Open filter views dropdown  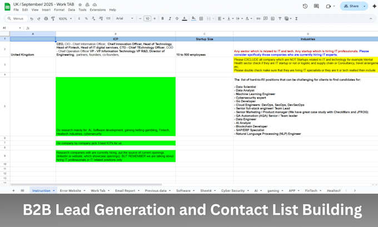[x=288, y=18]
